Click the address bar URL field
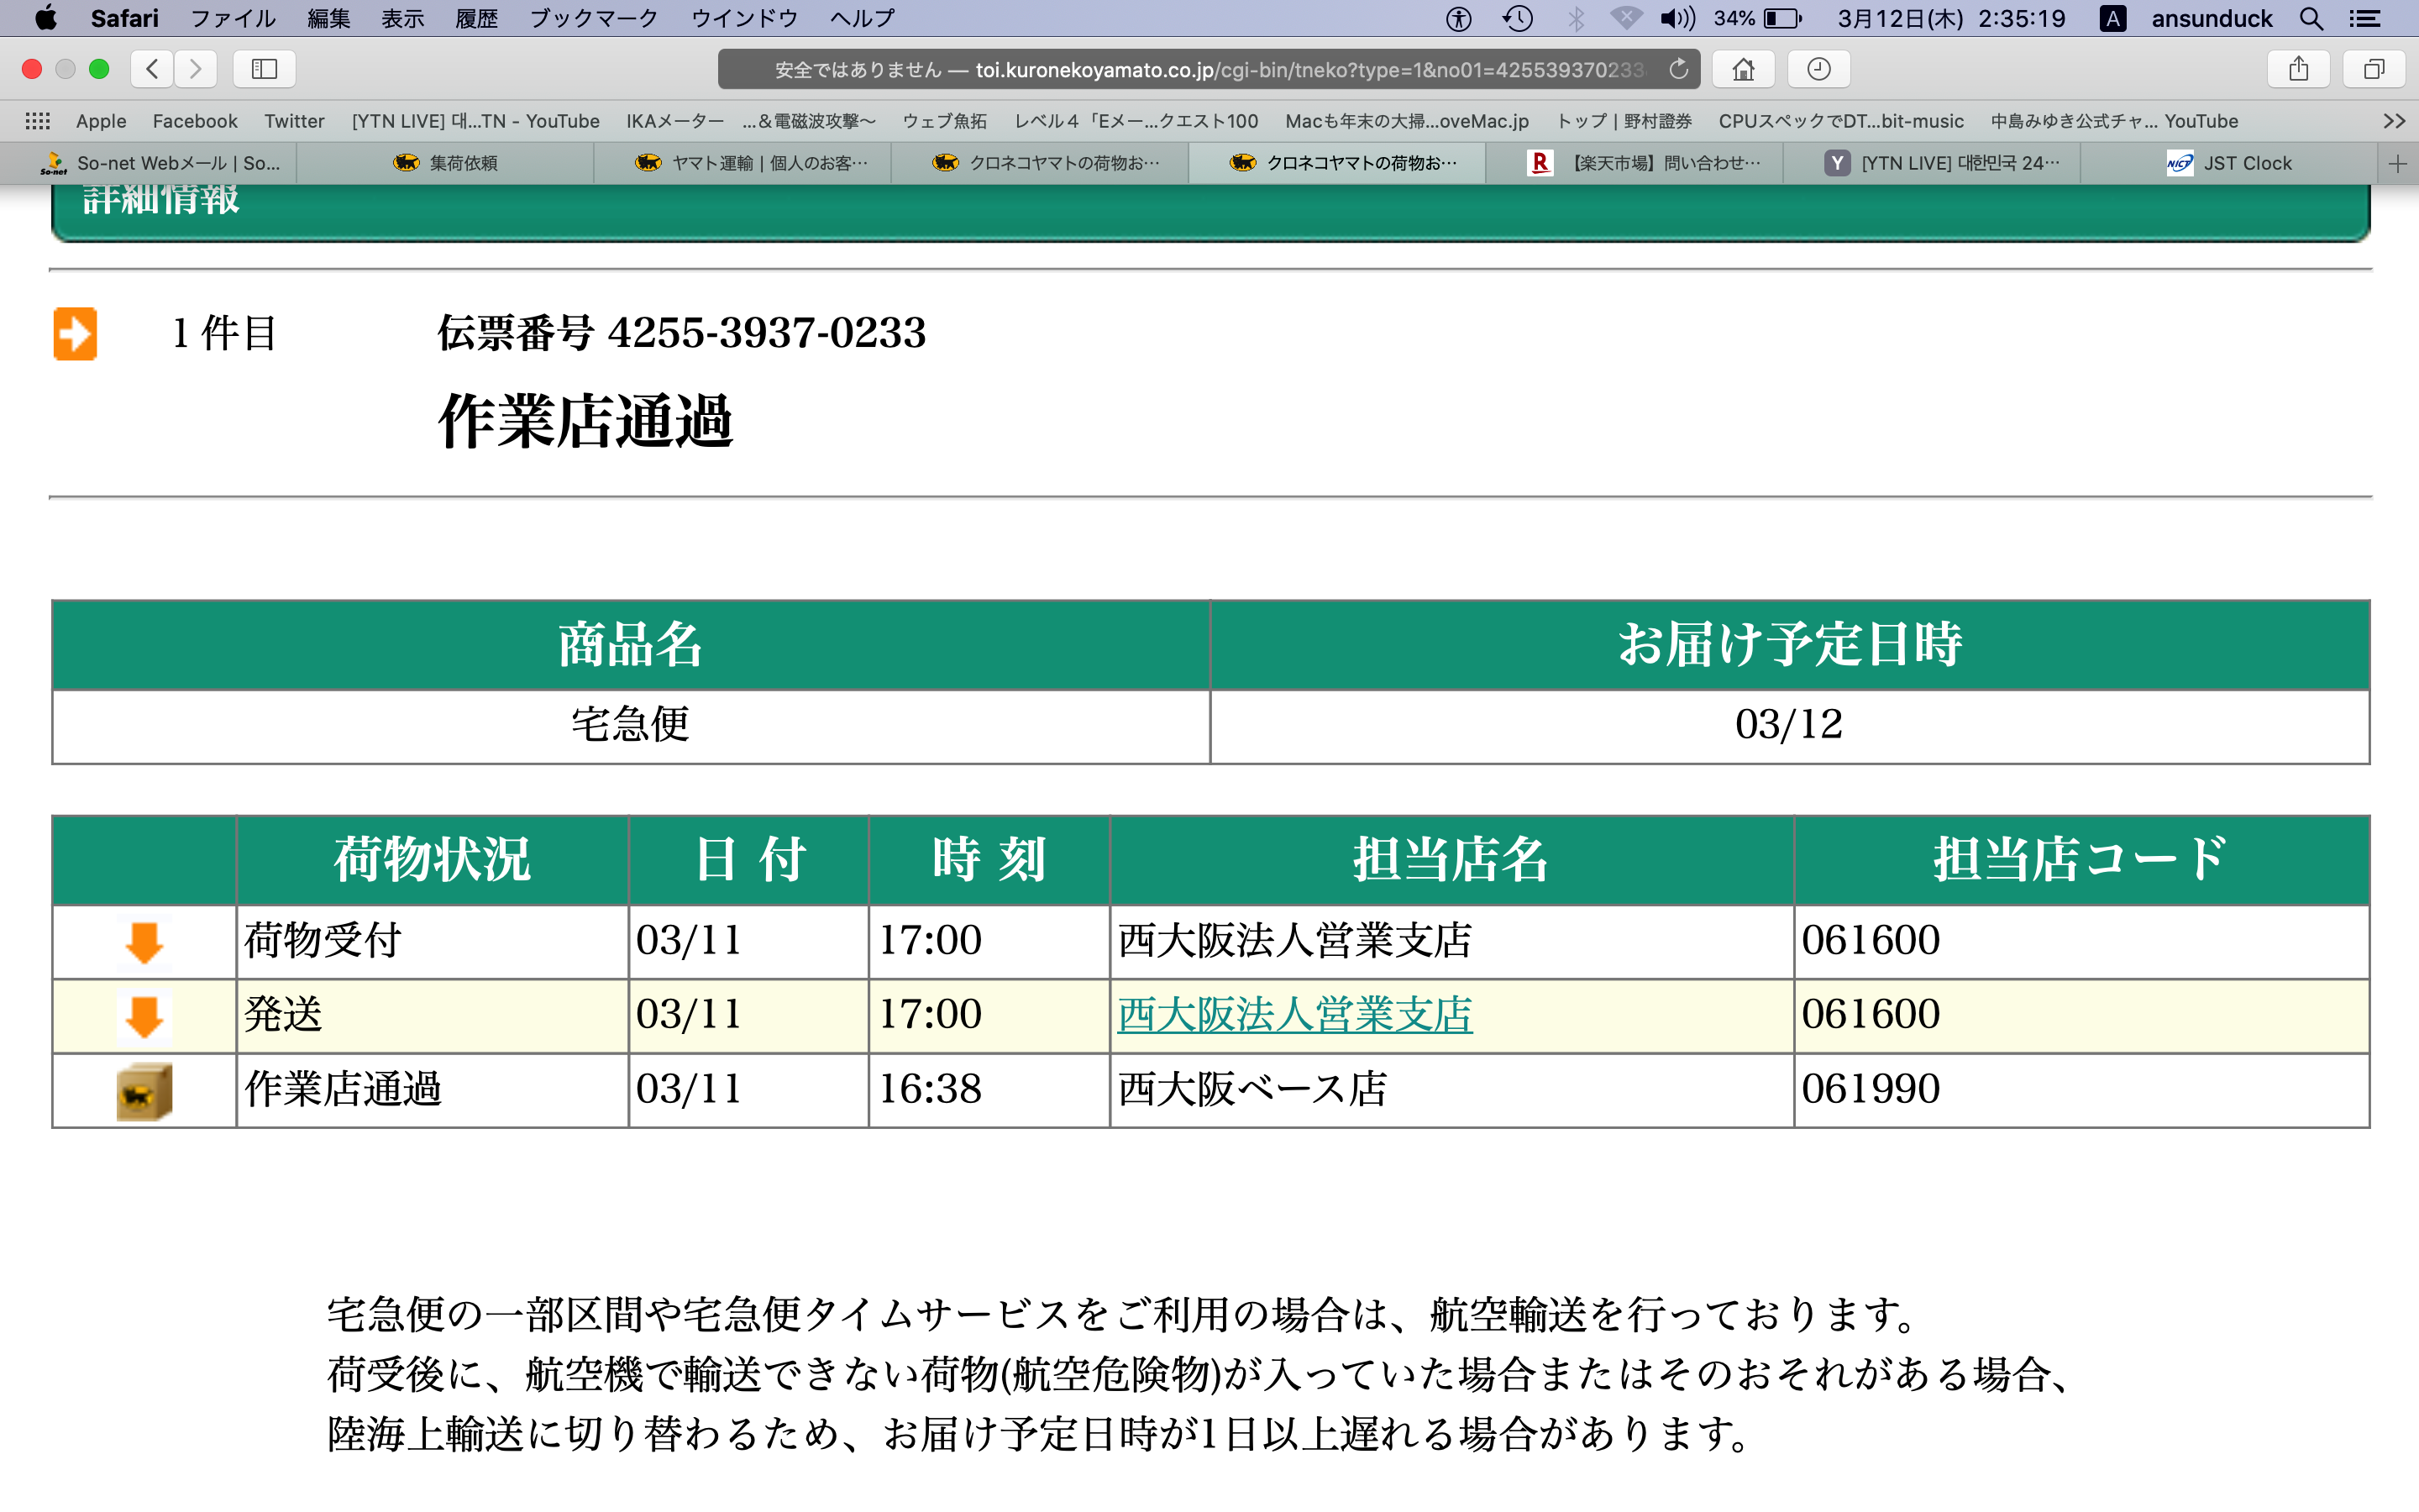Image resolution: width=2419 pixels, height=1512 pixels. [x=1209, y=69]
